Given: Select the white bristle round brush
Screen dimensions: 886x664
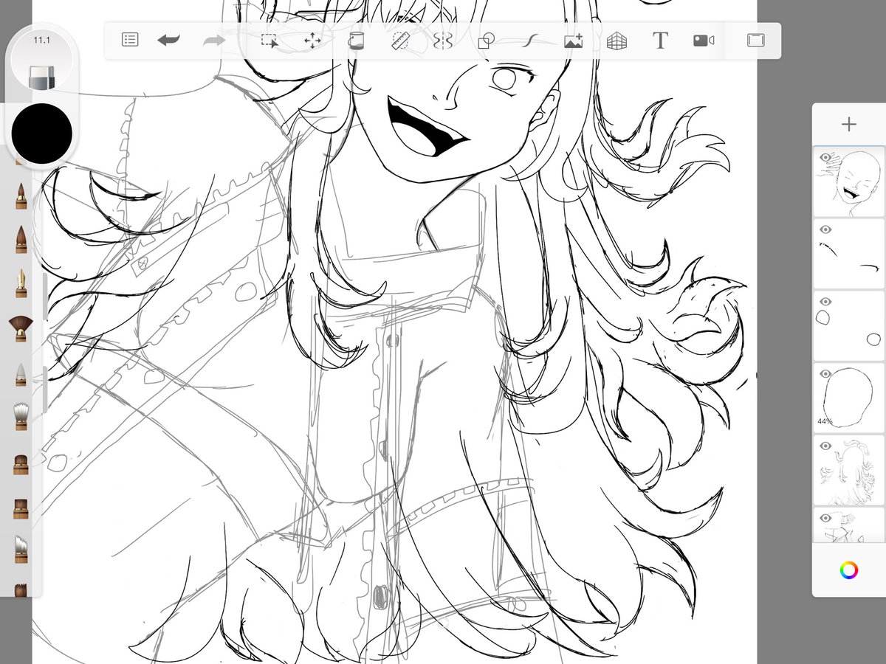Looking at the screenshot, I should pos(21,417).
